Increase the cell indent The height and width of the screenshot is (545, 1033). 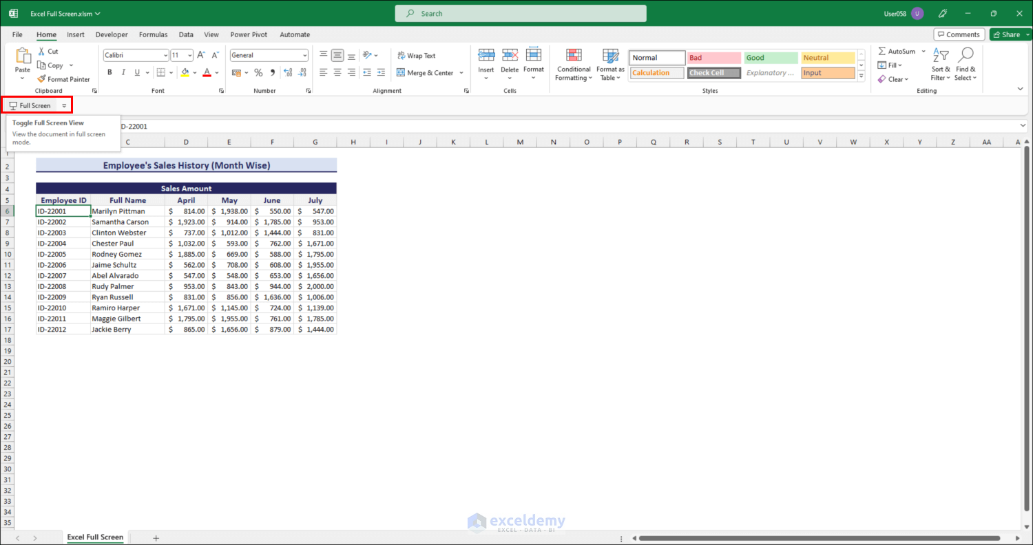[x=381, y=72]
